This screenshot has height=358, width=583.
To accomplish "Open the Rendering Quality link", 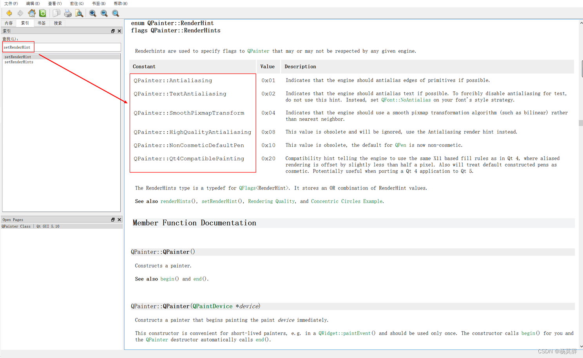I will (x=271, y=201).
